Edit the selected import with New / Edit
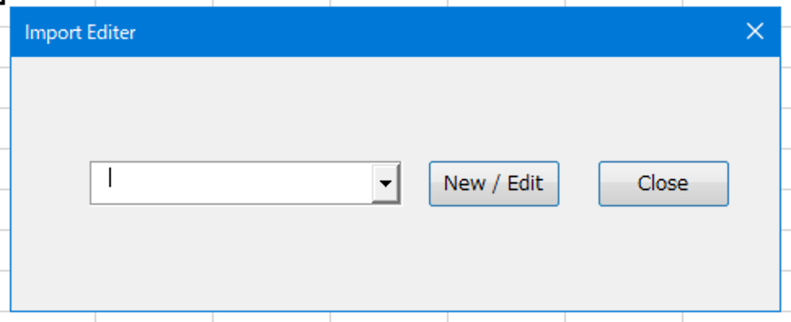This screenshot has width=791, height=322. (494, 184)
